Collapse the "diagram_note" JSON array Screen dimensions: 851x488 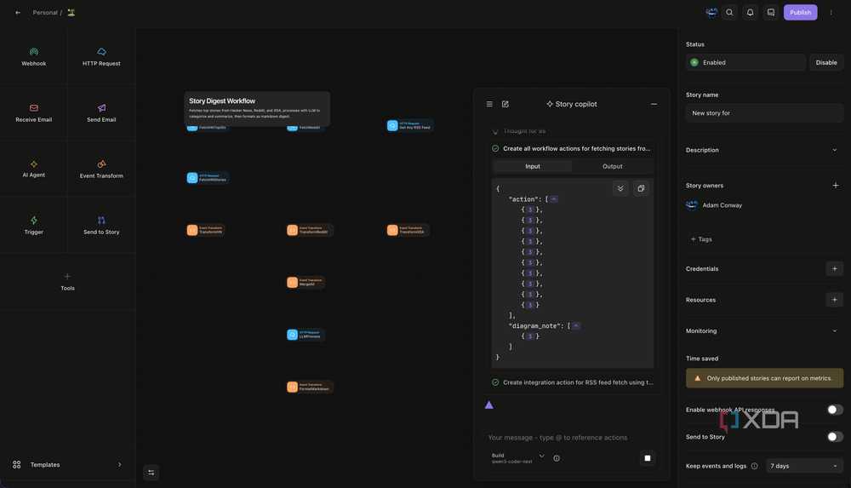pos(576,325)
